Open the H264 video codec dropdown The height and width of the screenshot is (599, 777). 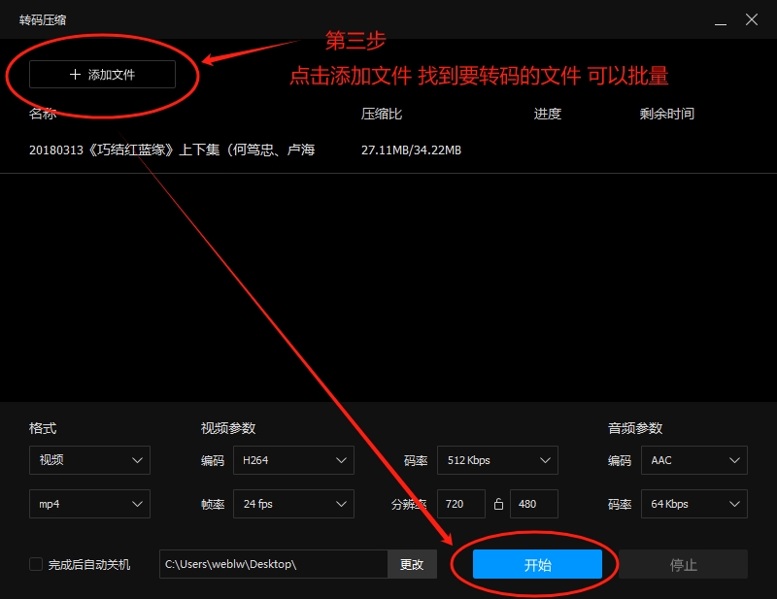[x=293, y=460]
